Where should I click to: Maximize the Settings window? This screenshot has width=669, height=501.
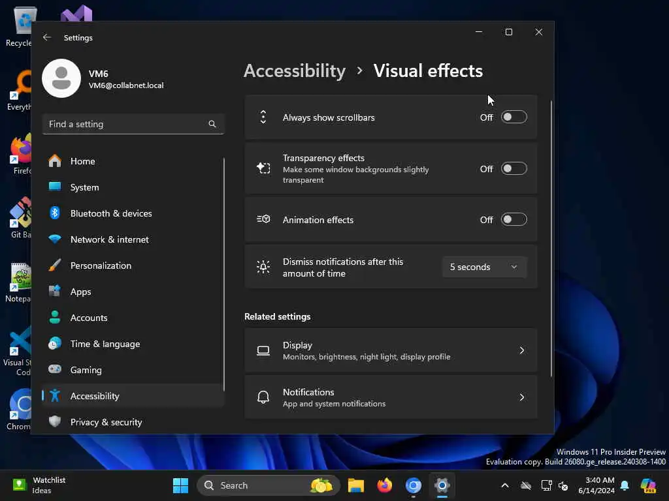point(508,32)
